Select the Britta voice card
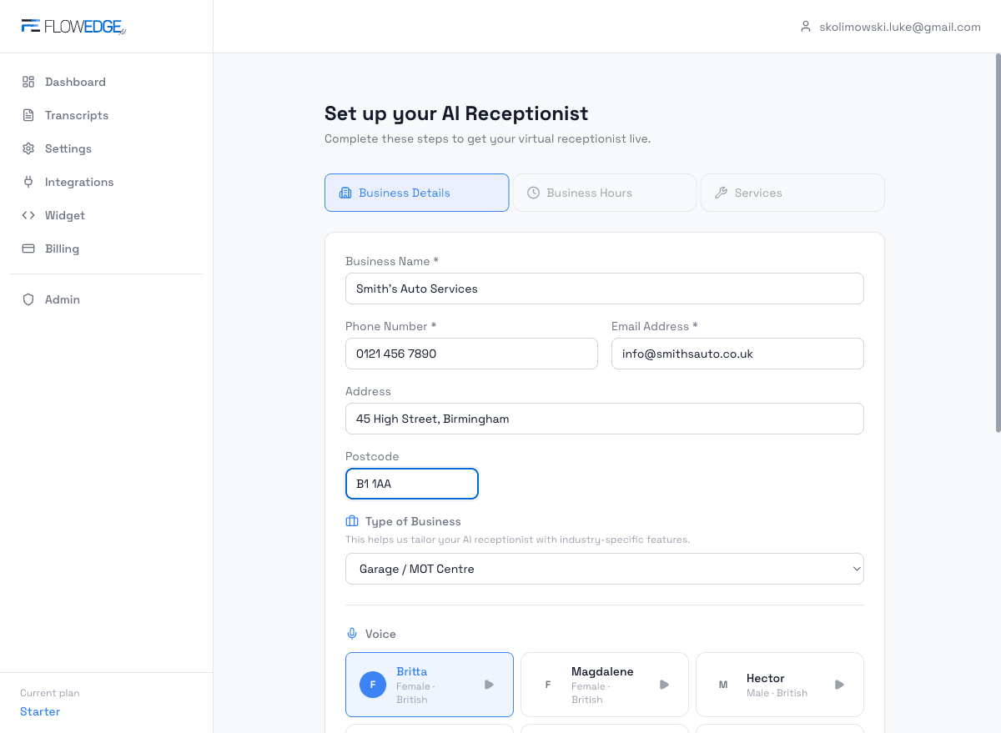Image resolution: width=1001 pixels, height=733 pixels. pyautogui.click(x=429, y=684)
